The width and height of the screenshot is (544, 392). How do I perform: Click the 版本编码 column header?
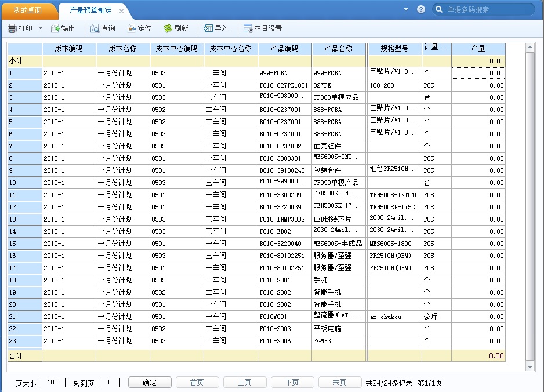[x=69, y=49]
